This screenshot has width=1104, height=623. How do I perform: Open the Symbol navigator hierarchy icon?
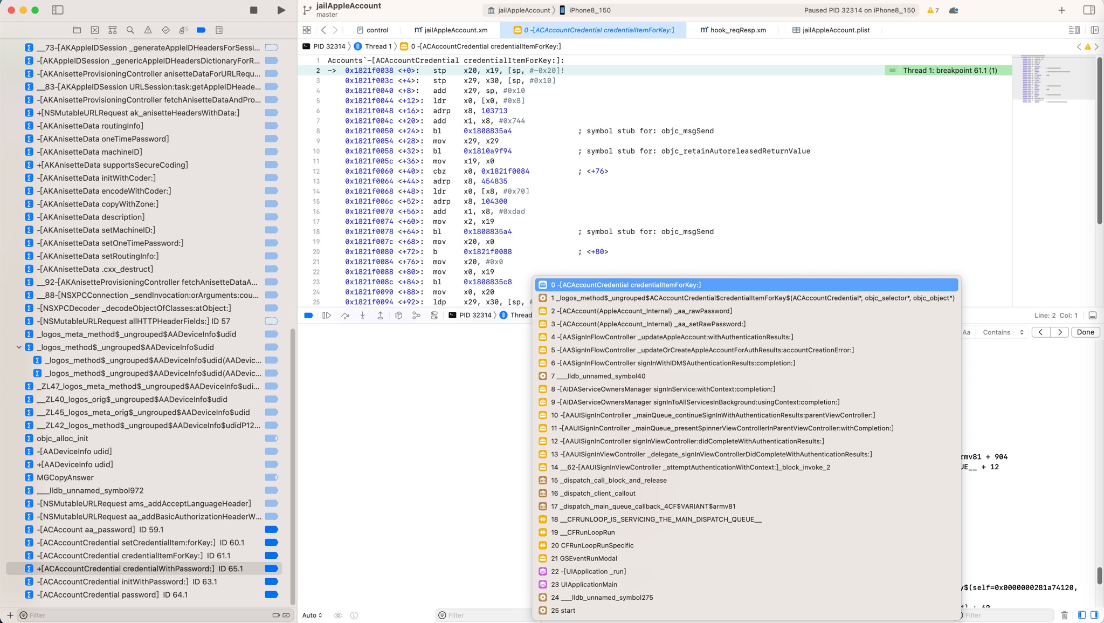pyautogui.click(x=113, y=30)
